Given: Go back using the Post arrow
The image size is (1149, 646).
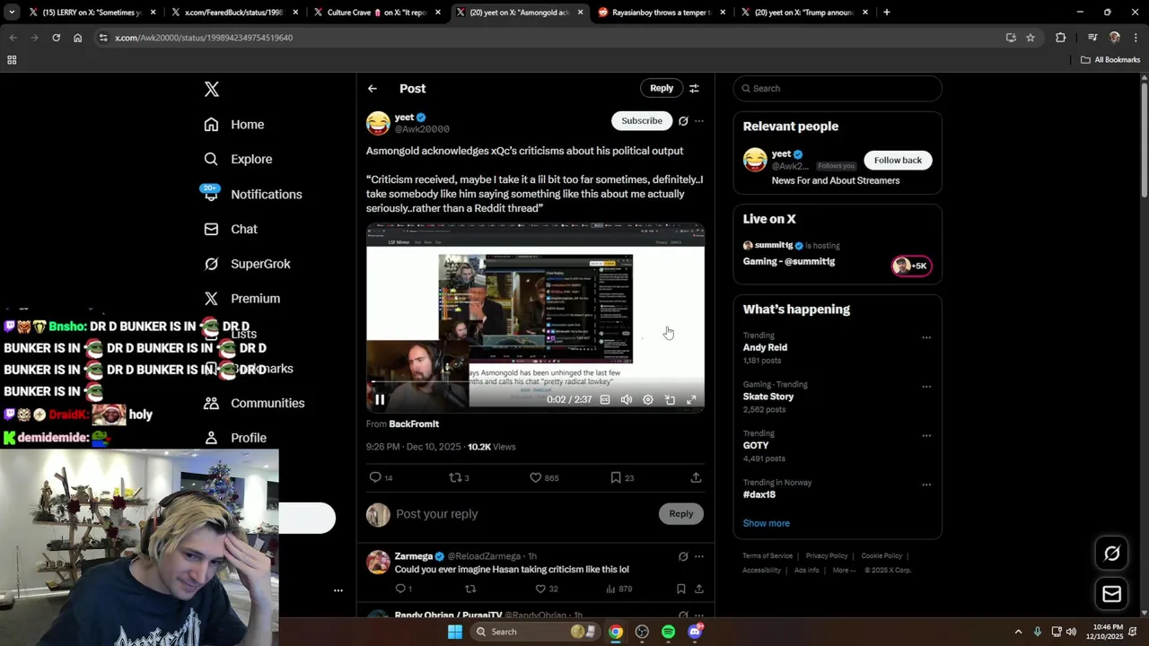Looking at the screenshot, I should [x=373, y=89].
